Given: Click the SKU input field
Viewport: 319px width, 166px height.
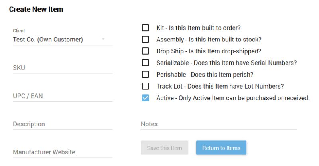Looking at the screenshot, I should [x=63, y=68].
